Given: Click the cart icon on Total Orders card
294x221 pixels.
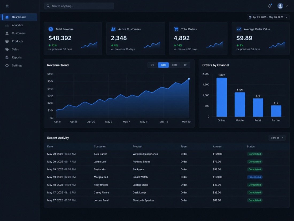Looking at the screenshot, I should [x=176, y=29].
